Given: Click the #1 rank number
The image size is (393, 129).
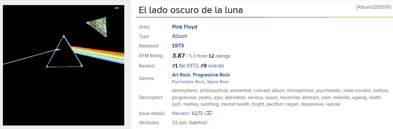Looking at the screenshot, I should (175, 66).
